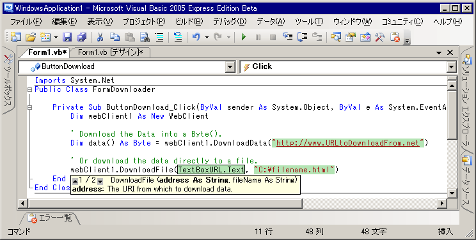476x240 pixels.
Task: Open the Toolbox hammer and wrench icon
Action: point(380,37)
